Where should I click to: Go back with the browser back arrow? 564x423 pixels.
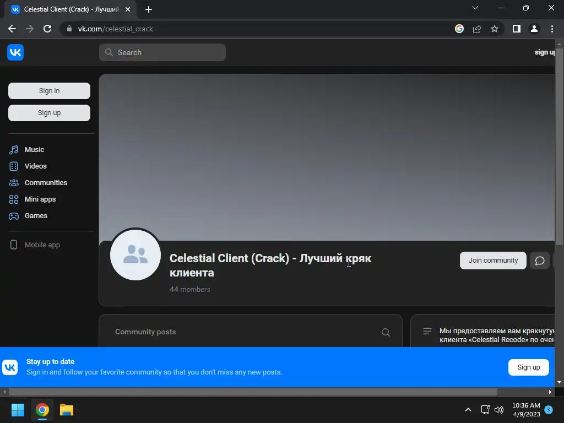tap(12, 29)
